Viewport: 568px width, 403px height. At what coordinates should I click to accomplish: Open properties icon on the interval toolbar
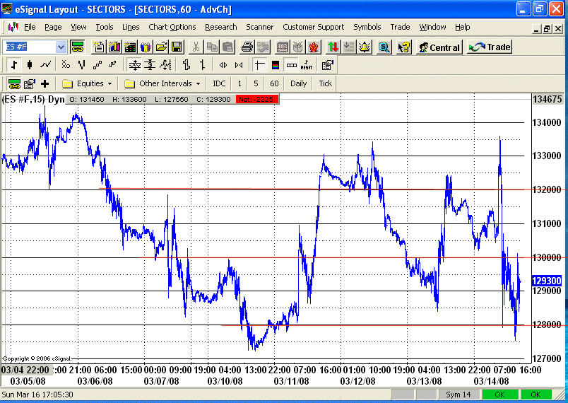point(30,83)
